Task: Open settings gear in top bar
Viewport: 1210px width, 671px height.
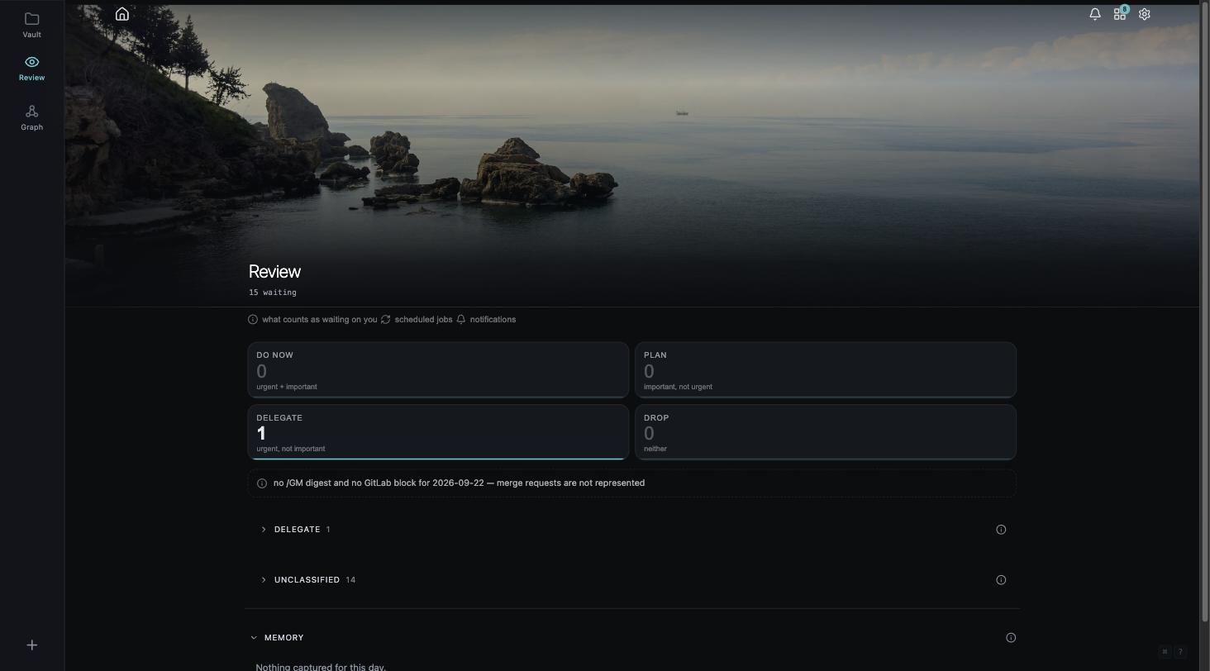Action: [1145, 14]
